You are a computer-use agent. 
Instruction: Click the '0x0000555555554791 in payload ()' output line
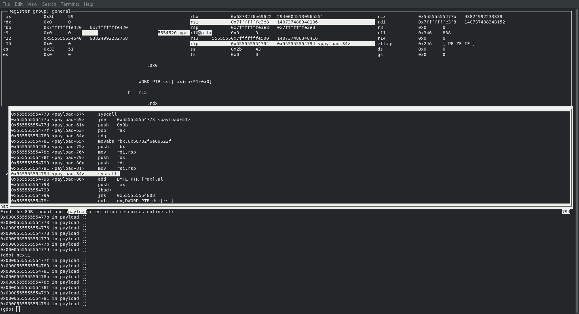coord(44,298)
